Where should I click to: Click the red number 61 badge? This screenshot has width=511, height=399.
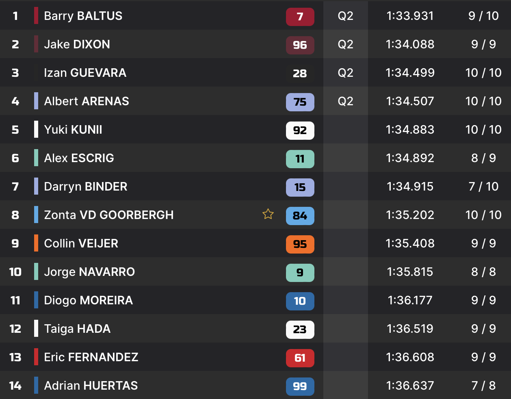[x=300, y=358]
